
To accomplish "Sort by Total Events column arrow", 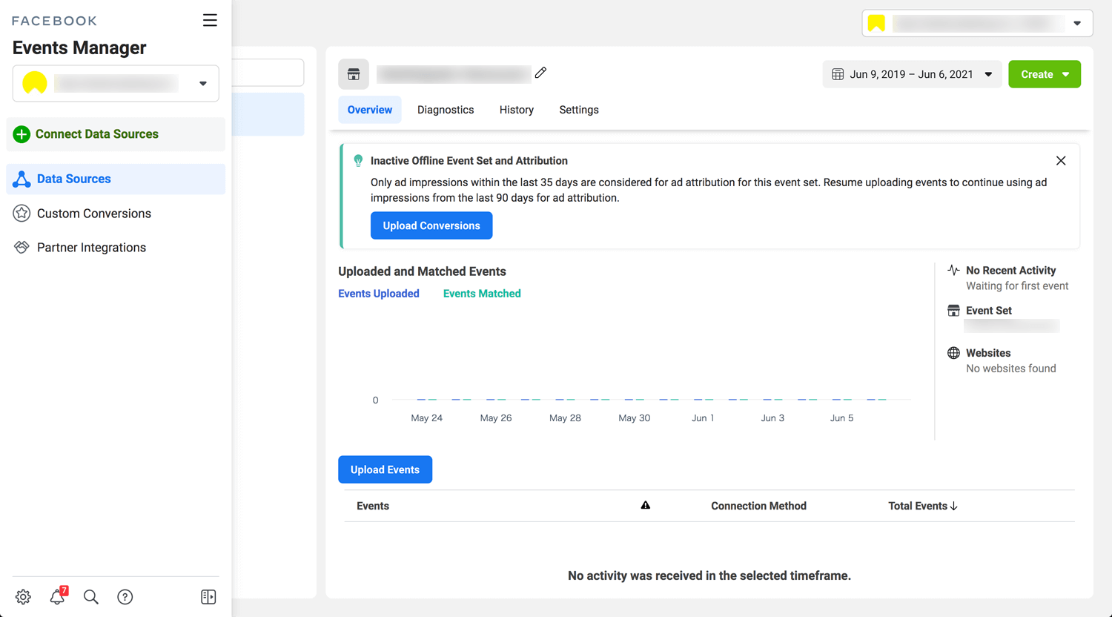I will [x=954, y=506].
